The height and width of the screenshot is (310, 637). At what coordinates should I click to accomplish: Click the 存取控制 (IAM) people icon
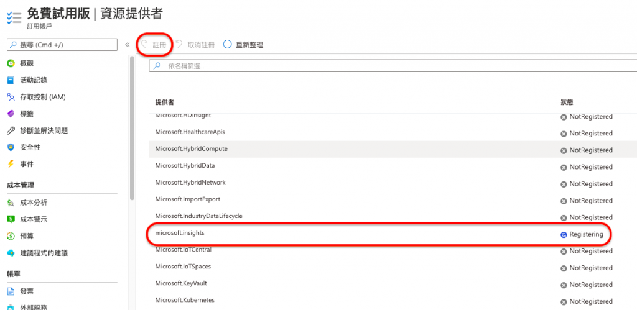[11, 97]
